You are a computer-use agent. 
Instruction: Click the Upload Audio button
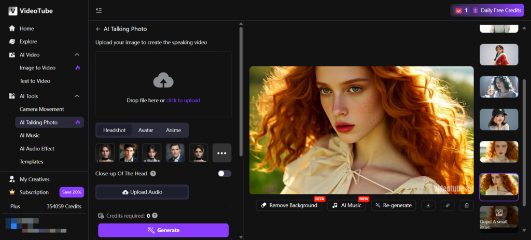click(142, 192)
